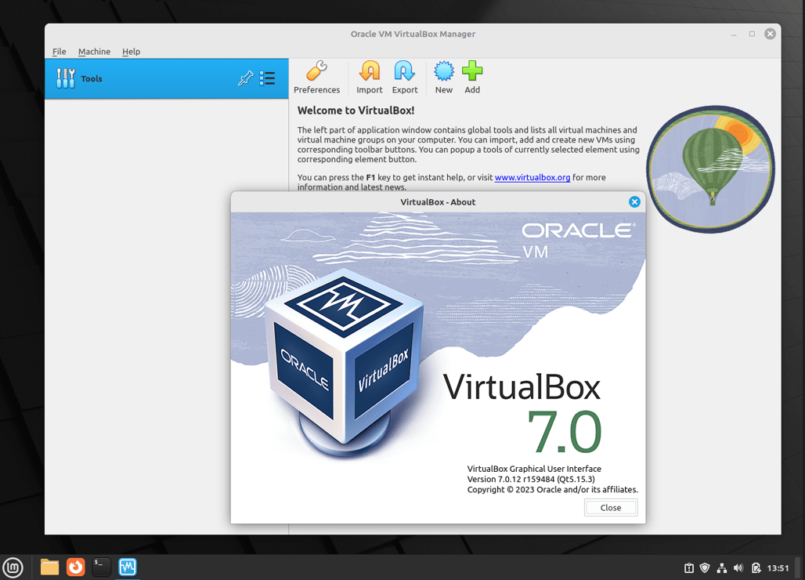The height and width of the screenshot is (580, 805).
Task: Open the Help menu
Action: point(131,52)
